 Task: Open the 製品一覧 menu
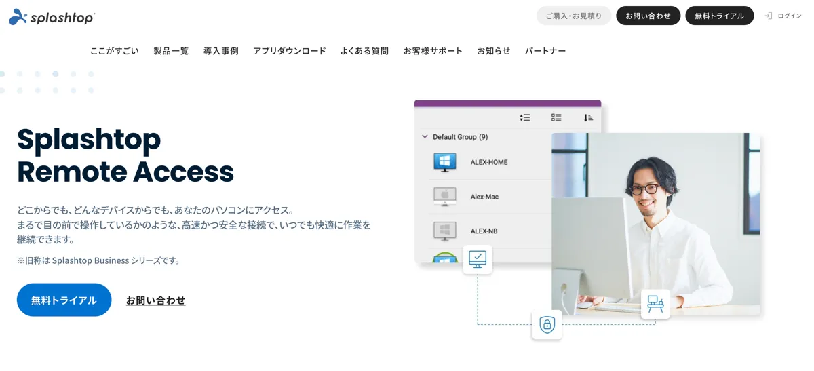click(171, 51)
